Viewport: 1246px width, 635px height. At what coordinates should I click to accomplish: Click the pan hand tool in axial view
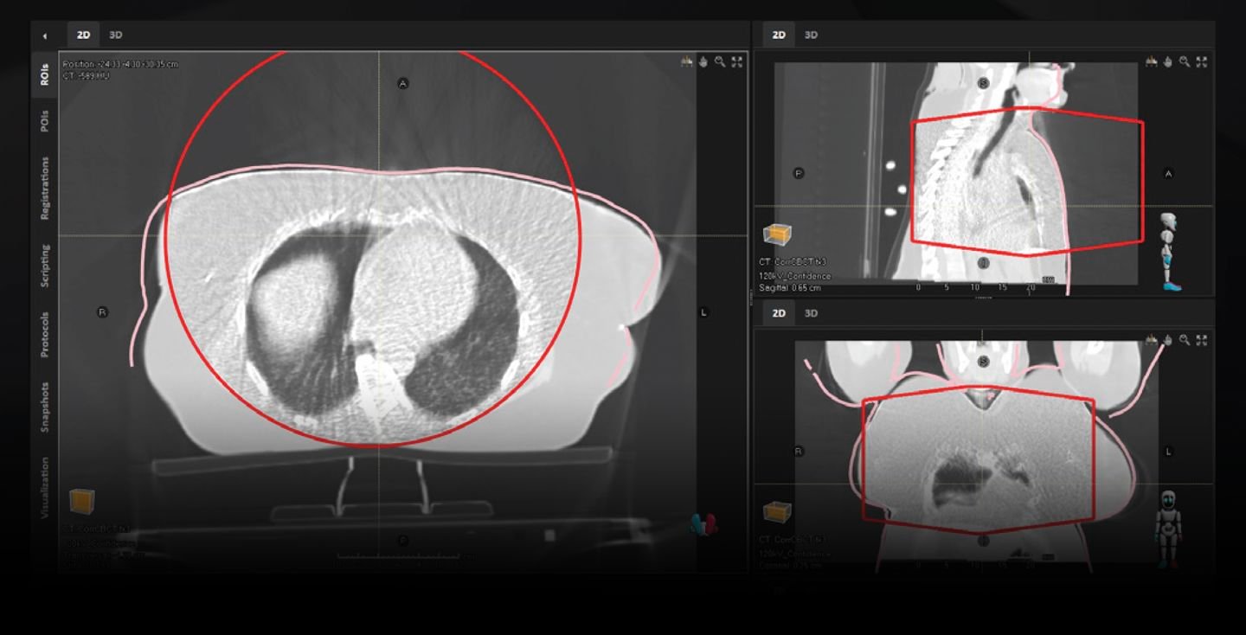(x=703, y=62)
